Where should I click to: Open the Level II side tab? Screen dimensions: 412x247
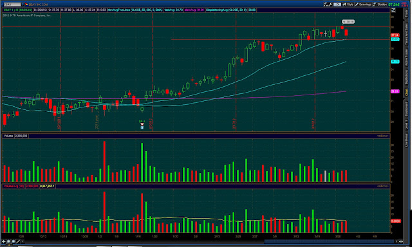(x=407, y=124)
